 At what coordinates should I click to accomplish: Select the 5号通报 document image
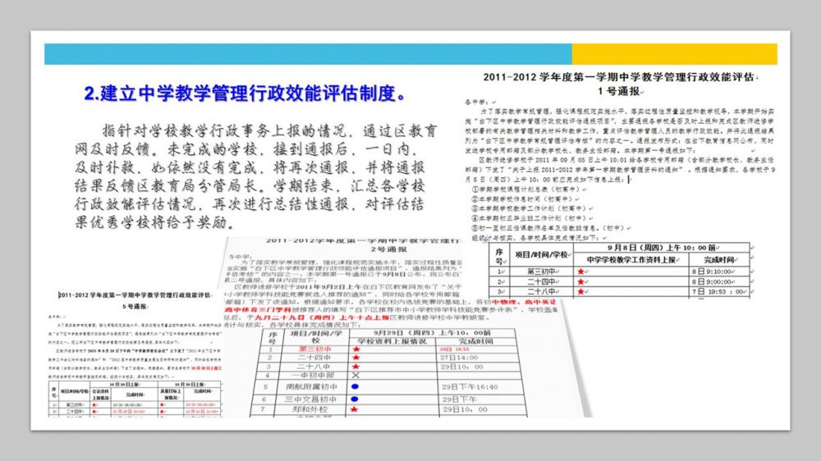pyautogui.click(x=138, y=353)
